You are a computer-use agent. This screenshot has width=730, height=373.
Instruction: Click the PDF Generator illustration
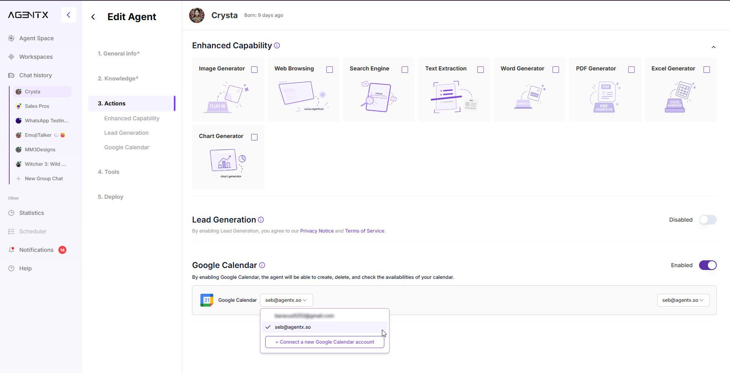click(605, 97)
